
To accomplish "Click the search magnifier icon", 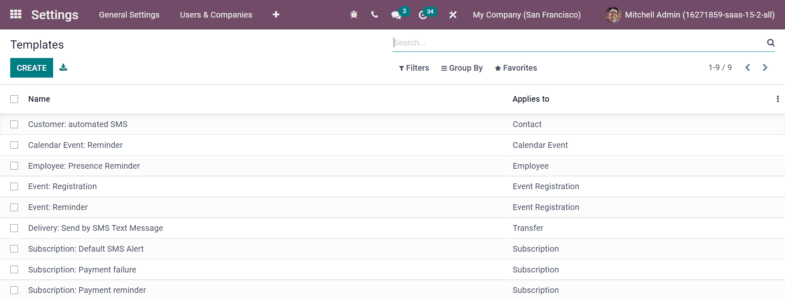I will coord(770,43).
